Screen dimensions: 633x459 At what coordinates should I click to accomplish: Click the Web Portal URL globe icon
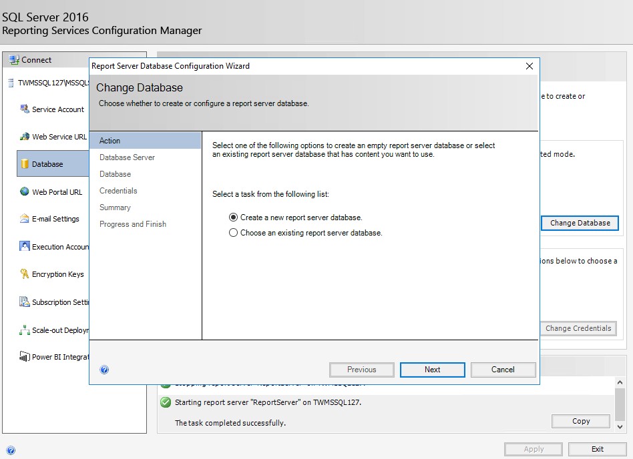click(25, 191)
